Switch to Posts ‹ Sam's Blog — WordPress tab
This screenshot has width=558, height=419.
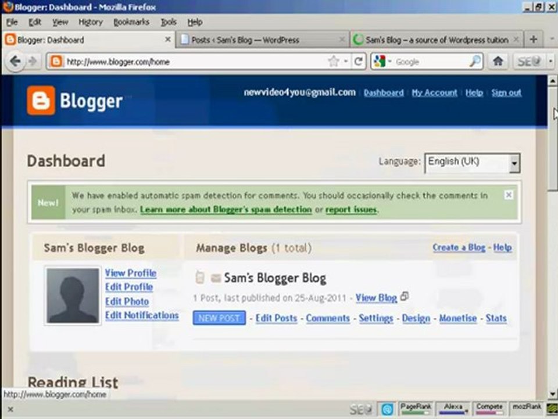click(263, 40)
